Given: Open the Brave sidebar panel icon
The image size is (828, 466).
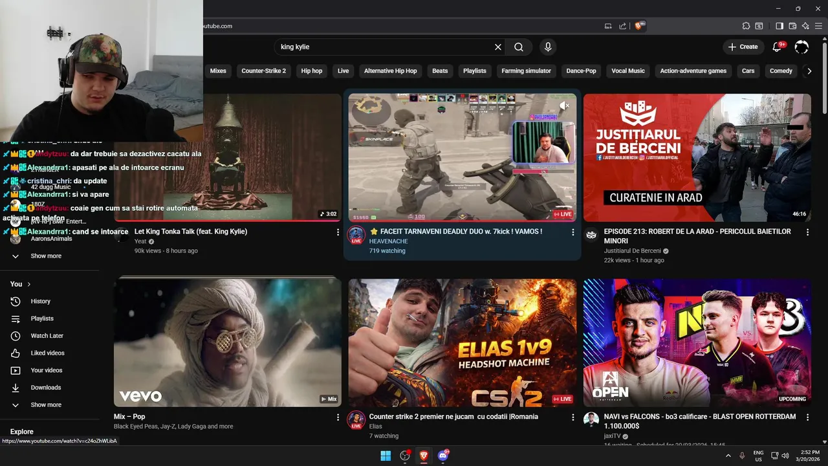Looking at the screenshot, I should click(779, 26).
